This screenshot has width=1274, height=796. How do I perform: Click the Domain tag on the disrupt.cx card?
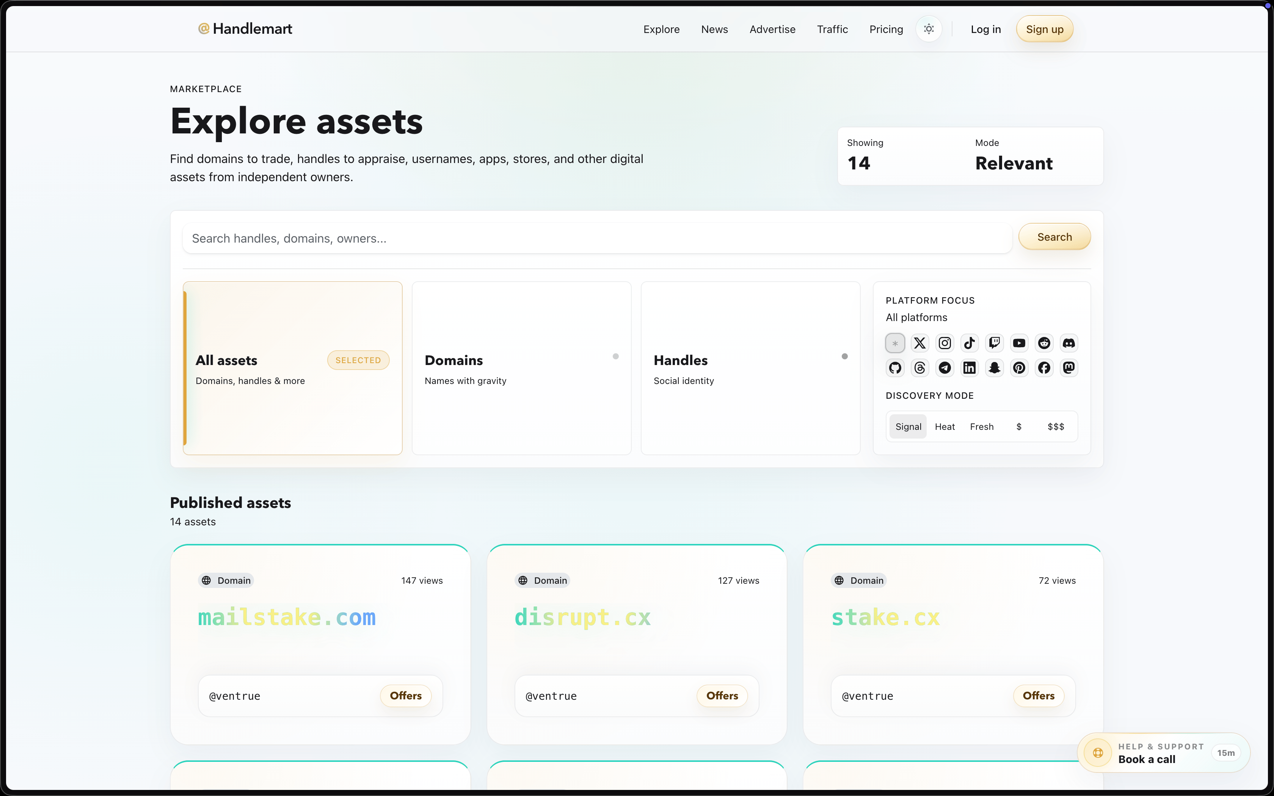[543, 580]
